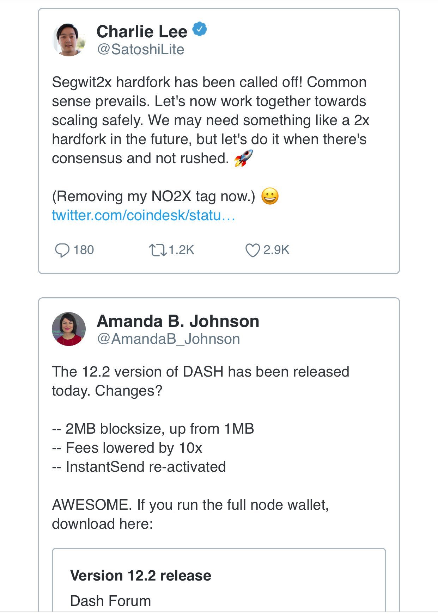Image resolution: width=438 pixels, height=614 pixels.
Task: Click the 180 replies count
Action: pos(84,250)
